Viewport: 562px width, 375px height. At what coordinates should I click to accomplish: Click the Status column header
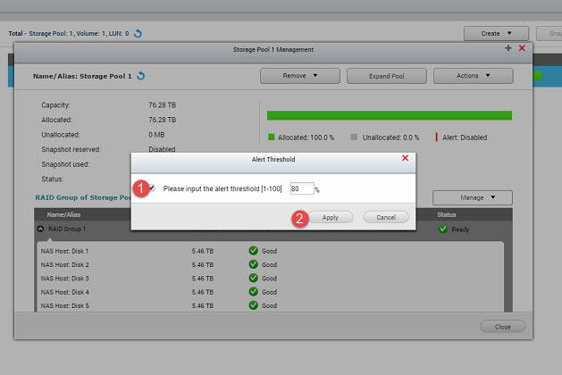(446, 214)
